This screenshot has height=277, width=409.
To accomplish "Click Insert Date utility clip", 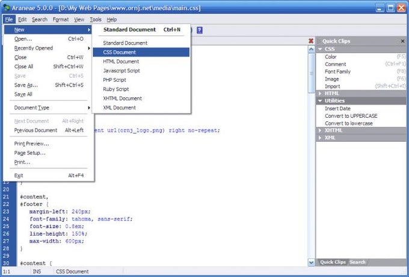I will point(361,108).
